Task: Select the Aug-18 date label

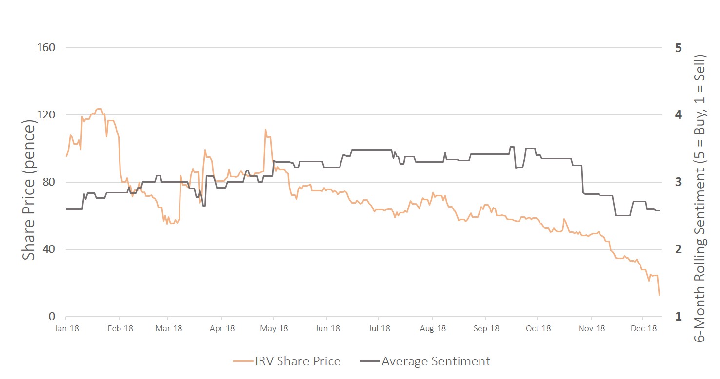Action: coord(432,328)
